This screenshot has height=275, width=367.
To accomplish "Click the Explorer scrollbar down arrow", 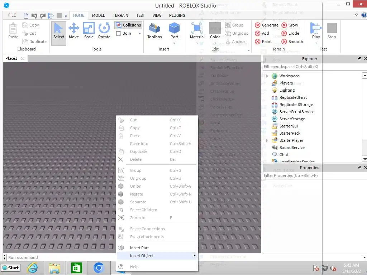I will pyautogui.click(x=364, y=159).
